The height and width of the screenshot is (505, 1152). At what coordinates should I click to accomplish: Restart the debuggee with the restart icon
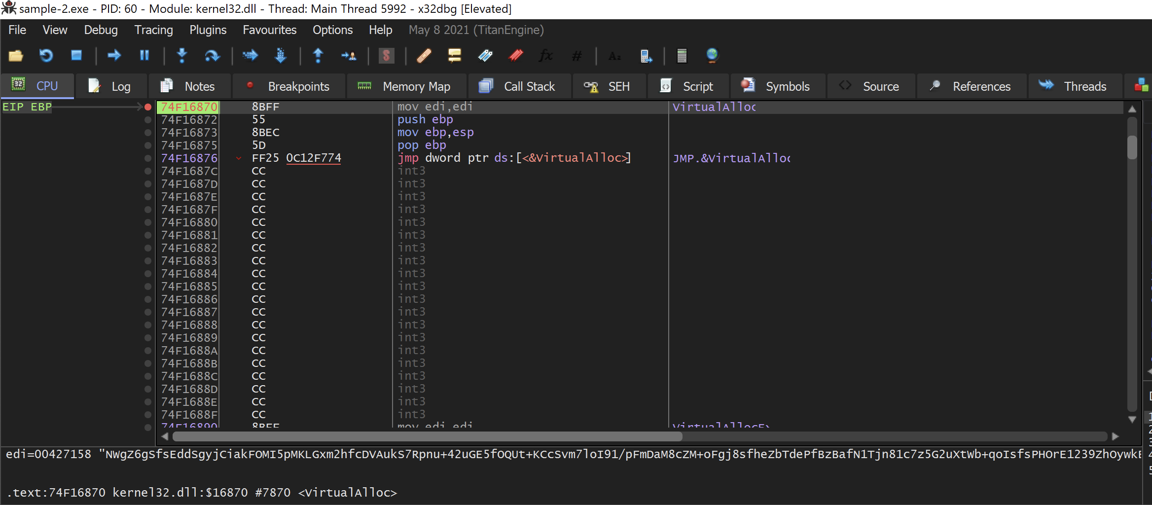pos(46,56)
